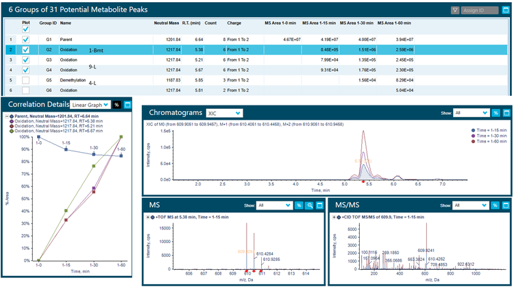This screenshot has width=514, height=289.
Task: Toggle the Plot header select-all checkbox
Action: [x=25, y=29]
